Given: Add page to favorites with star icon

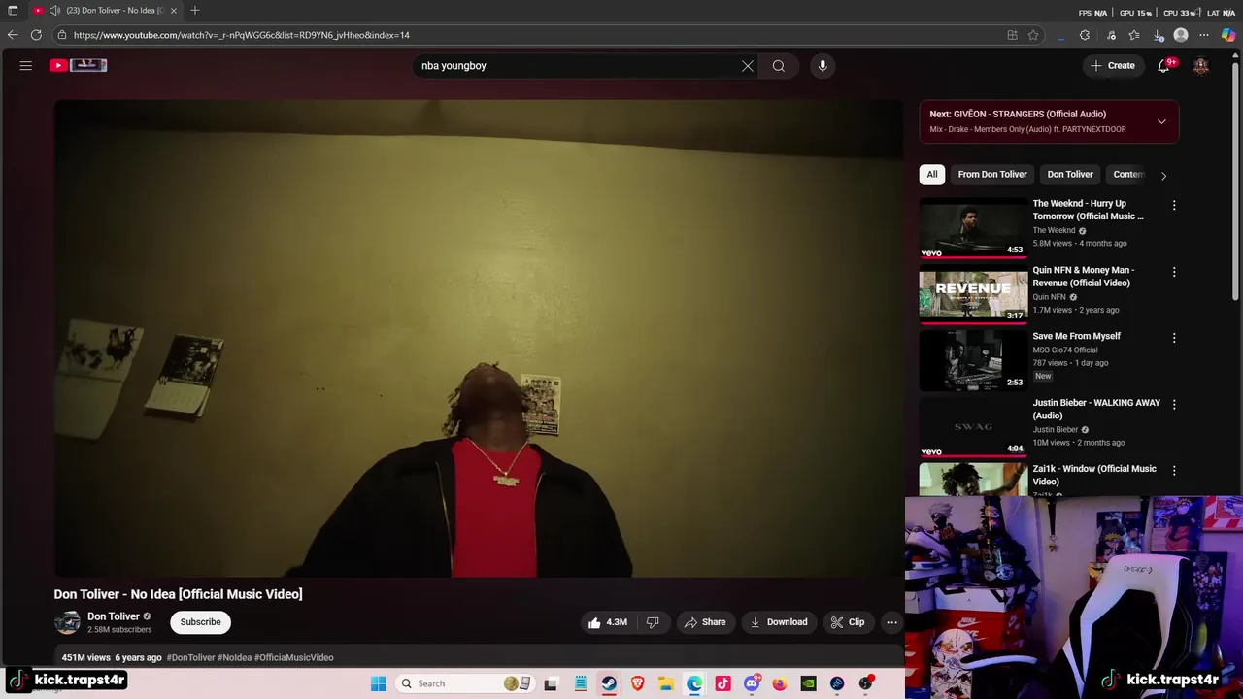Looking at the screenshot, I should tap(1033, 35).
